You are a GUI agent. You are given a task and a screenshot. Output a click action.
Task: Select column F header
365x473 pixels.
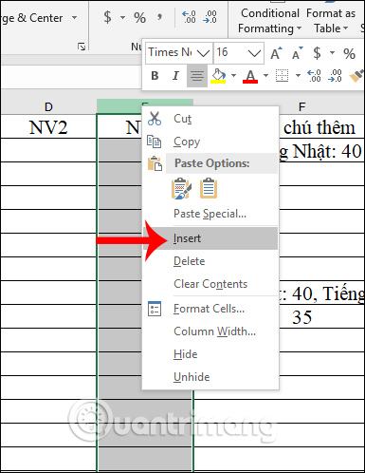tap(301, 106)
